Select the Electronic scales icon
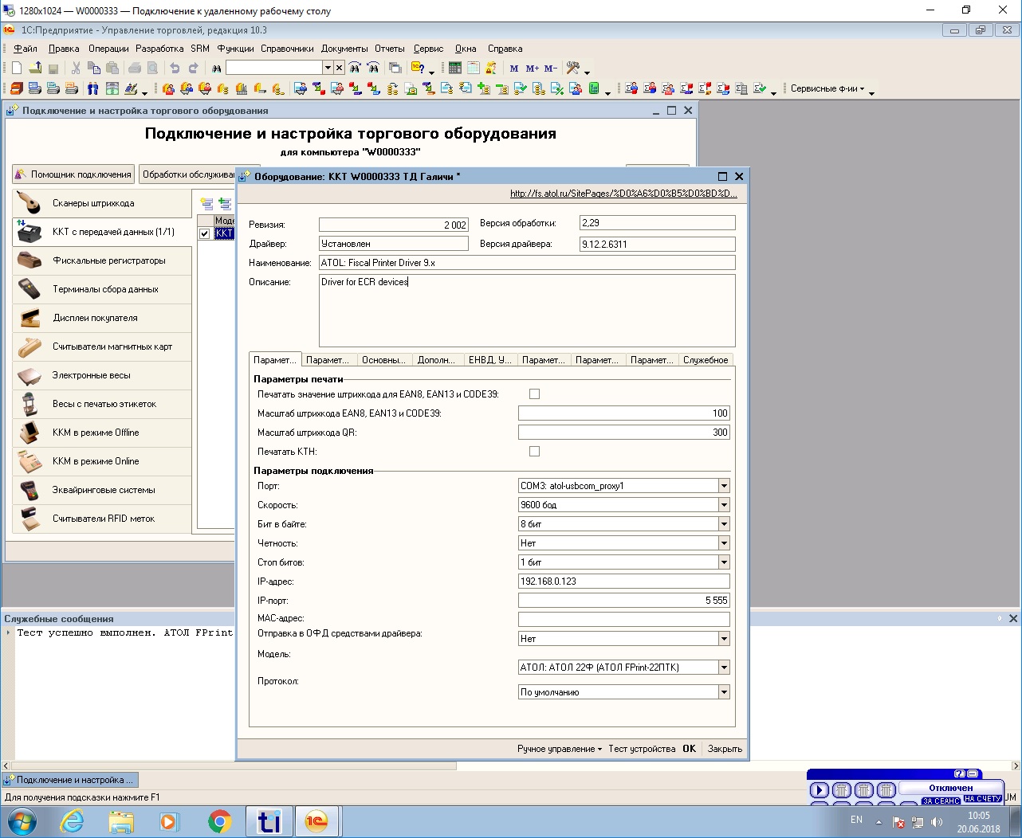Image resolution: width=1022 pixels, height=838 pixels. point(29,375)
